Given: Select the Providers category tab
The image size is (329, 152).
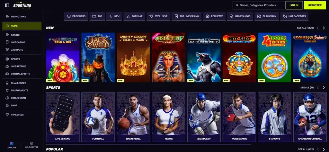Looking at the screenshot, I should coord(76,16).
